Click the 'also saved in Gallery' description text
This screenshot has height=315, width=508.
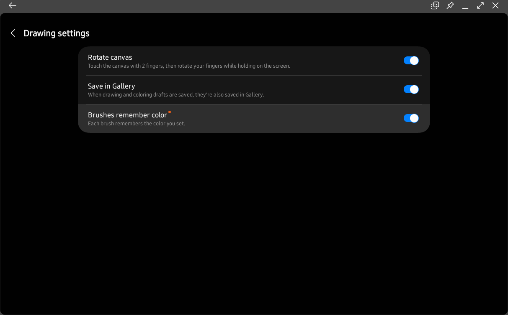point(176,95)
